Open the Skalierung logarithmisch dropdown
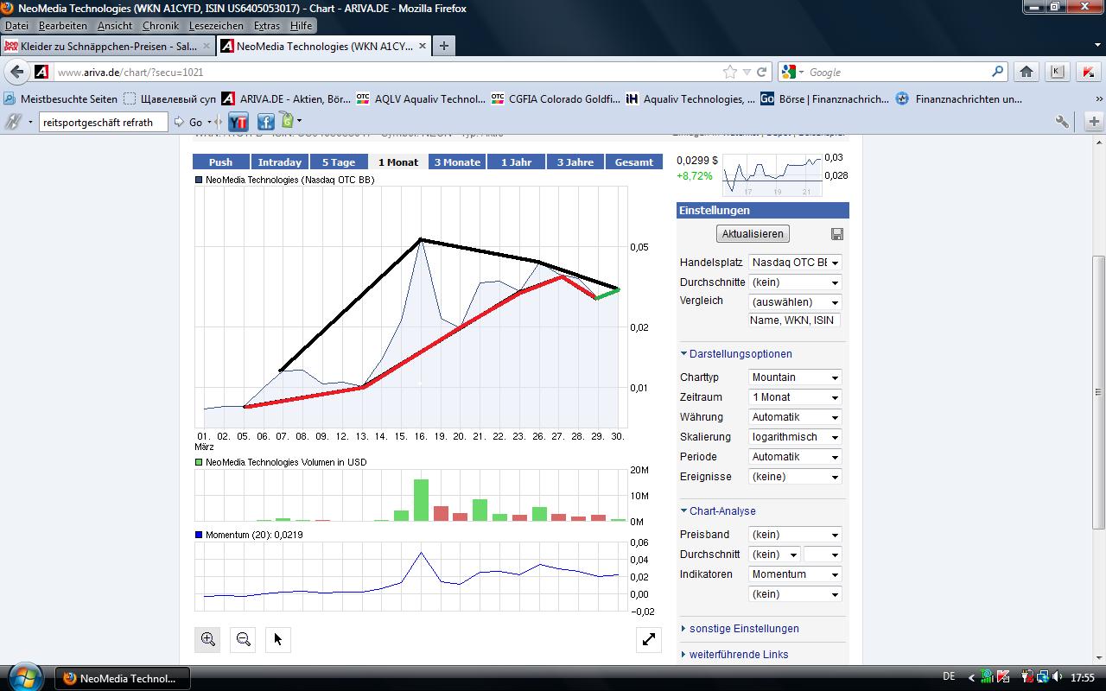1106x691 pixels. (x=795, y=437)
